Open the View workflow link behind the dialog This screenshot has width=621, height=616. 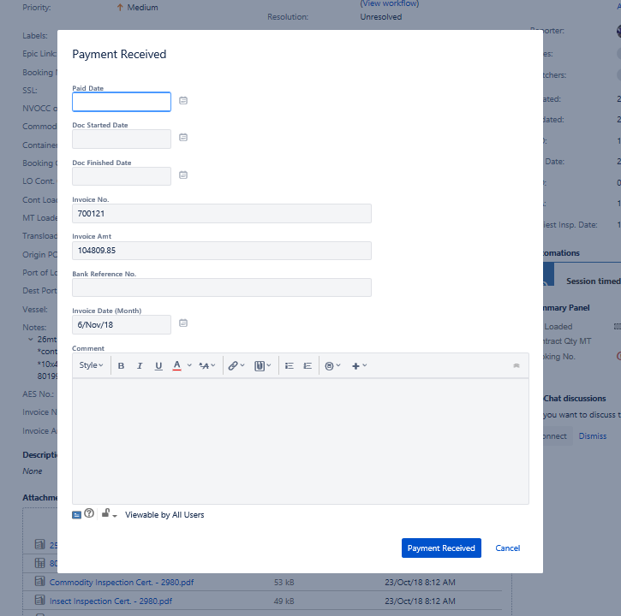[x=390, y=3]
